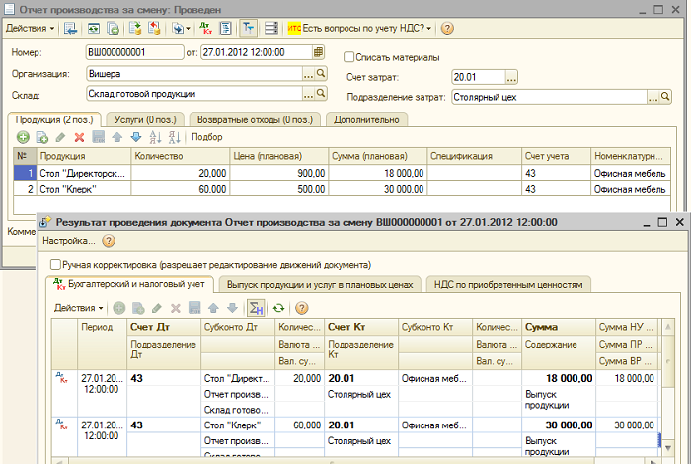The height and width of the screenshot is (464, 691).
Task: Click the help icon in main document toolbar
Action: click(447, 29)
